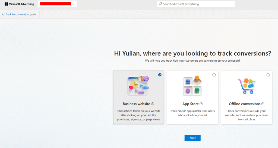Open the App Store help tooltip icon
Screen dimensions: 278x148
(201, 104)
